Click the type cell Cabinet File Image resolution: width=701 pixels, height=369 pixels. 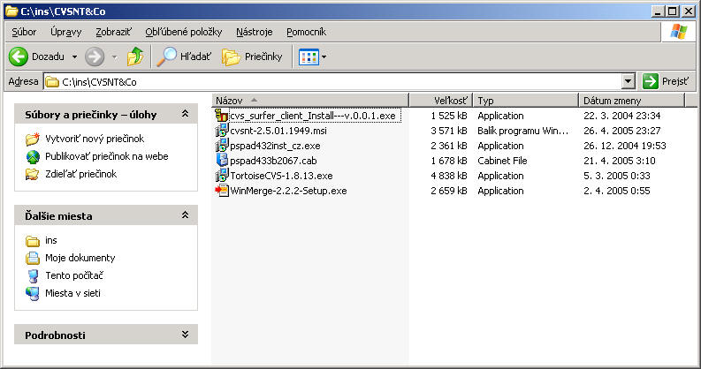[x=502, y=161]
